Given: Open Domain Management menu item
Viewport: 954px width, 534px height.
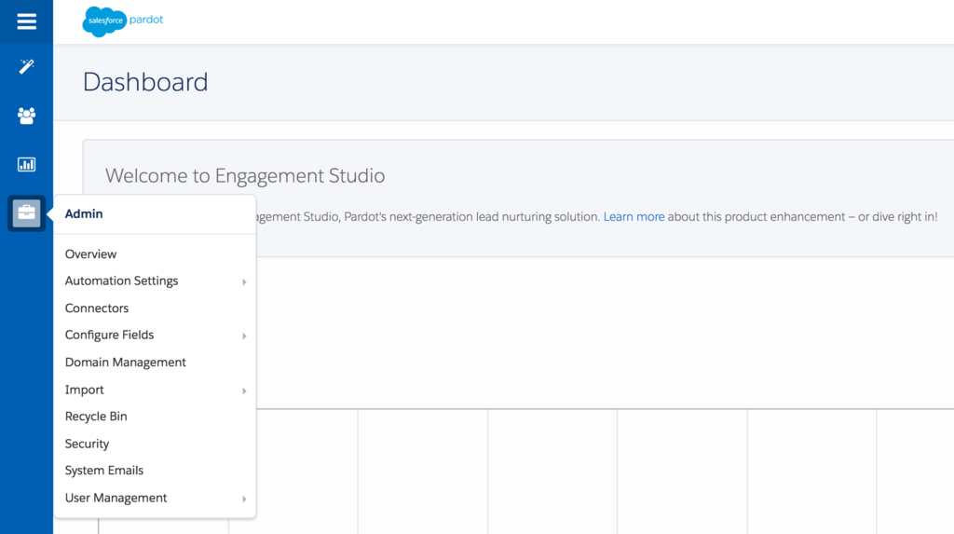Looking at the screenshot, I should point(126,363).
